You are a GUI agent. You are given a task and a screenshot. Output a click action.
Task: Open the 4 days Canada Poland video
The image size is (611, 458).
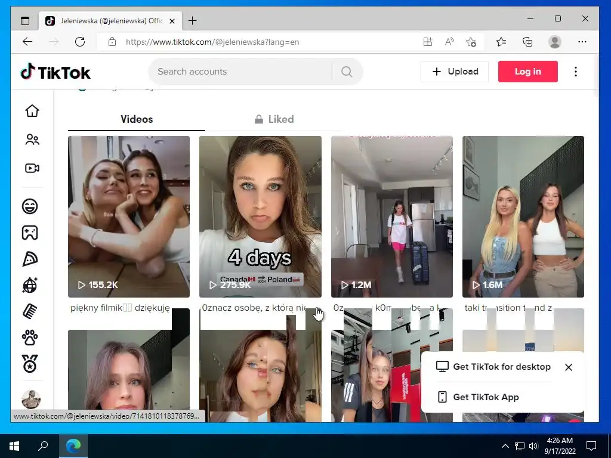pos(260,216)
